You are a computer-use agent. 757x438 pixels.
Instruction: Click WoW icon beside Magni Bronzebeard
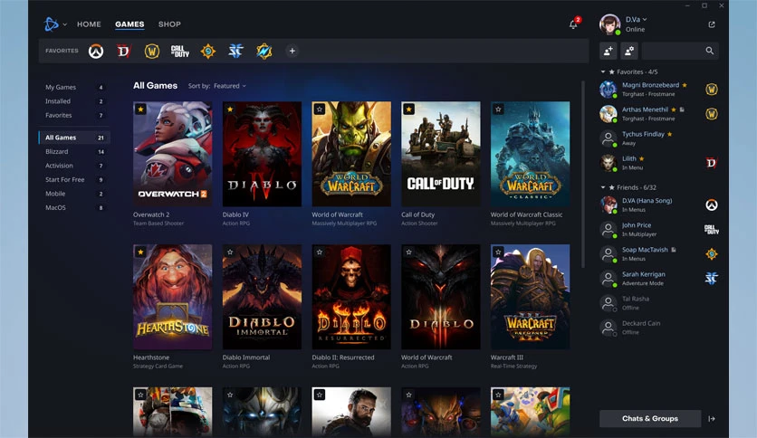click(711, 90)
